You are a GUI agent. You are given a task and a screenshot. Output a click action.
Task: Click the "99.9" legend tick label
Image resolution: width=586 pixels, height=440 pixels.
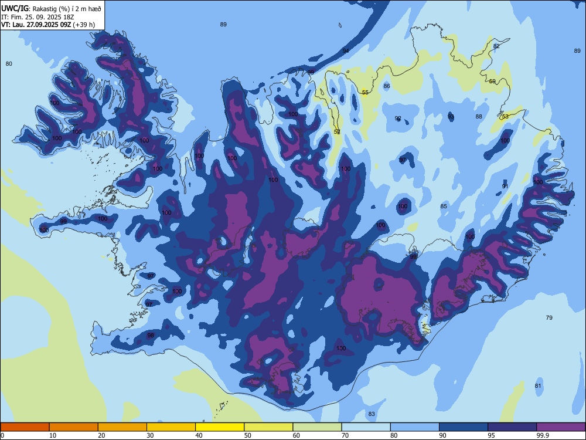point(543,435)
